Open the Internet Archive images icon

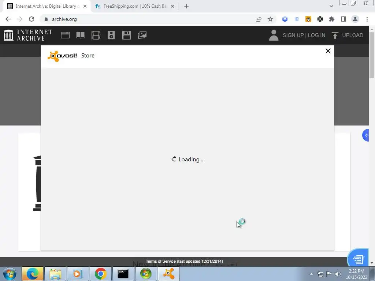pos(142,35)
